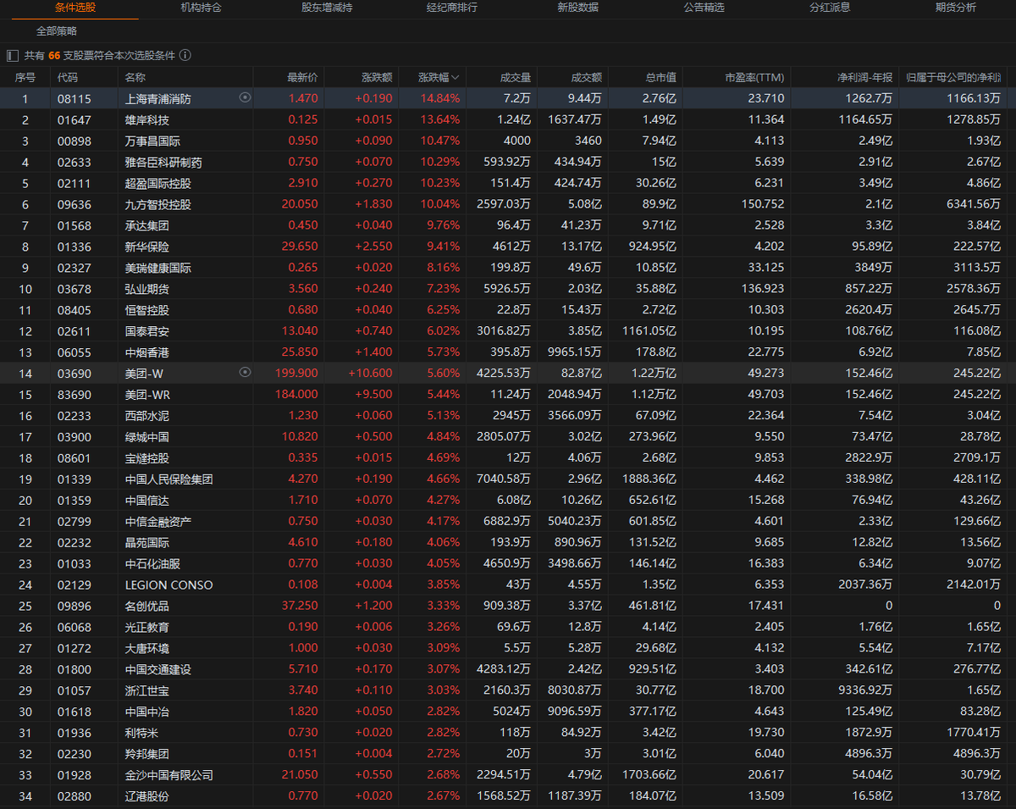Screen dimensions: 1016x809
Task: Click the 名称 column header
Action: 135,77
